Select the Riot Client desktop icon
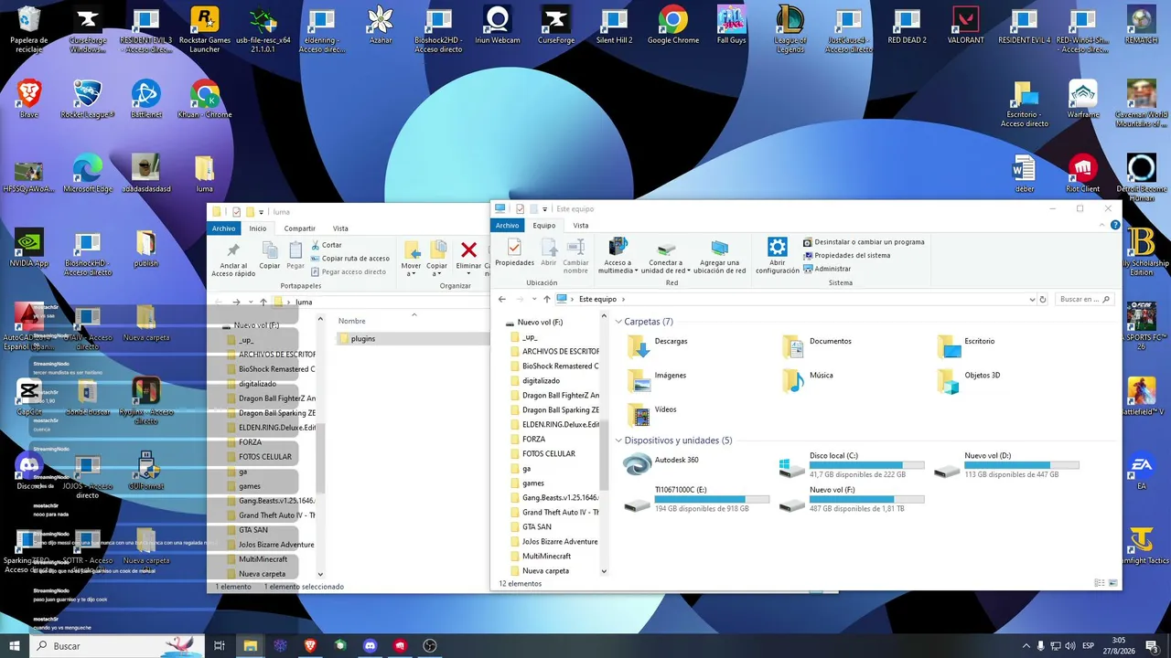The image size is (1171, 658). pos(1083,174)
